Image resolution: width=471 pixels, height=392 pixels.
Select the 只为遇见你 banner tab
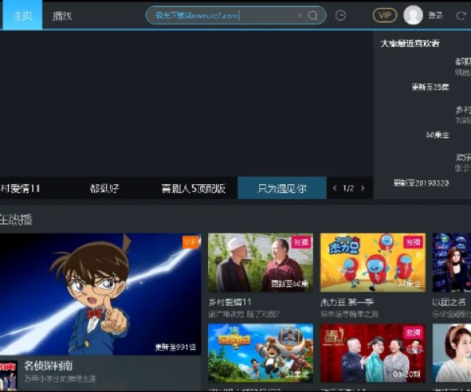282,188
